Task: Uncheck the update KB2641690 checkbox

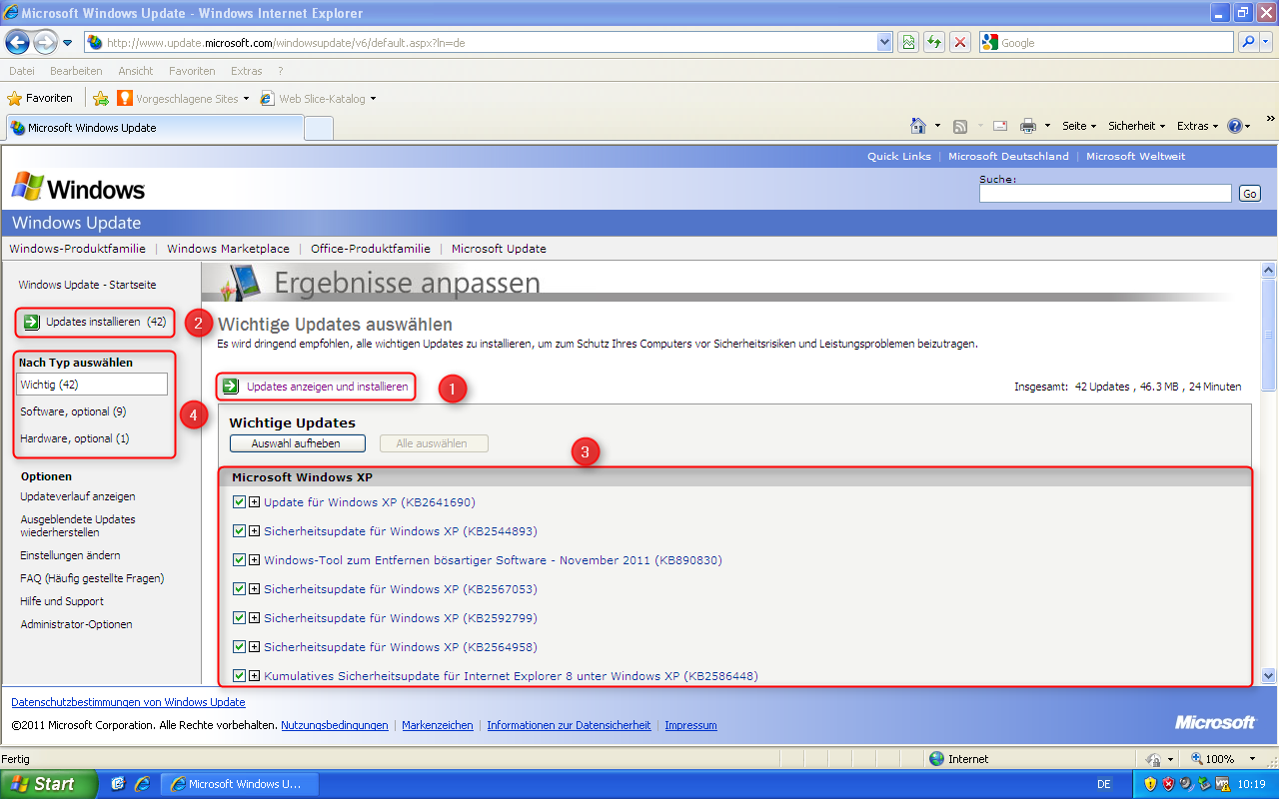Action: [239, 502]
